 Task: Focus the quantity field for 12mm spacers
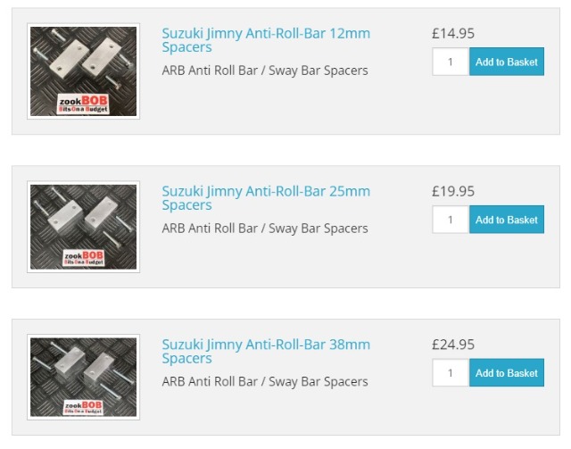451,62
